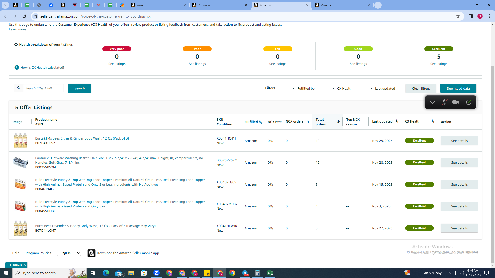This screenshot has height=278, width=495.
Task: Click the Amazon Seller mobile app icon
Action: point(92,253)
